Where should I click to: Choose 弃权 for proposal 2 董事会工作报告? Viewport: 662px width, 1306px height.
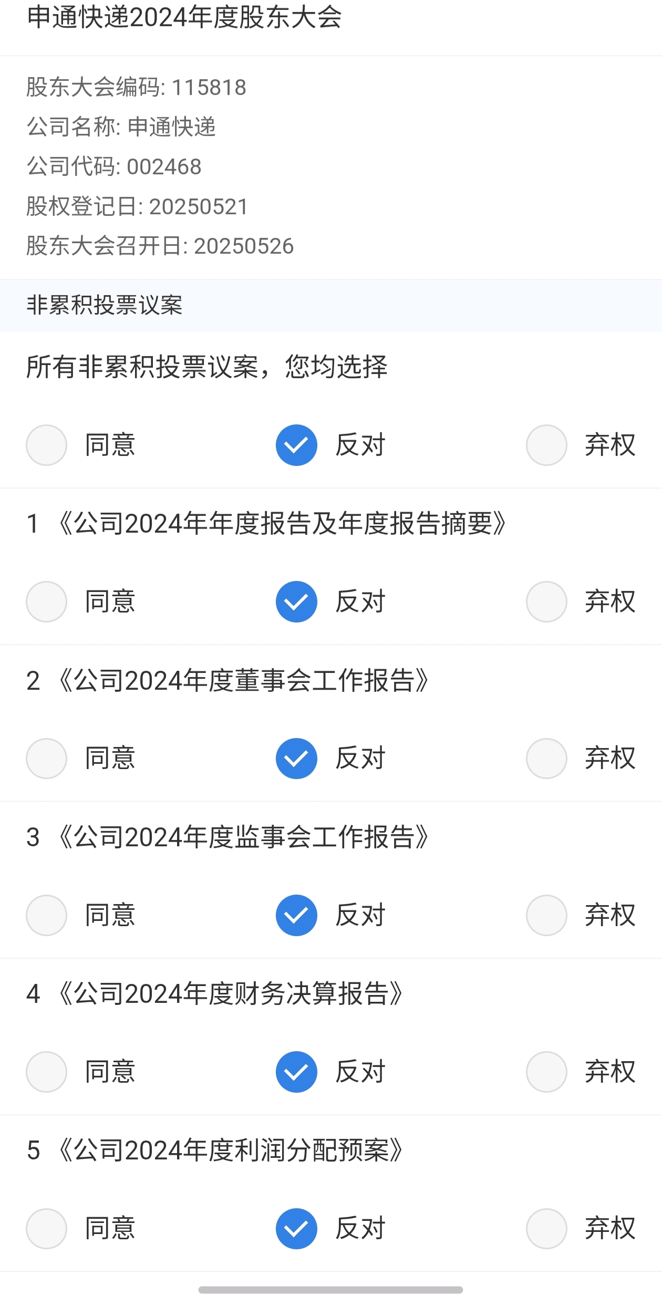(x=546, y=758)
